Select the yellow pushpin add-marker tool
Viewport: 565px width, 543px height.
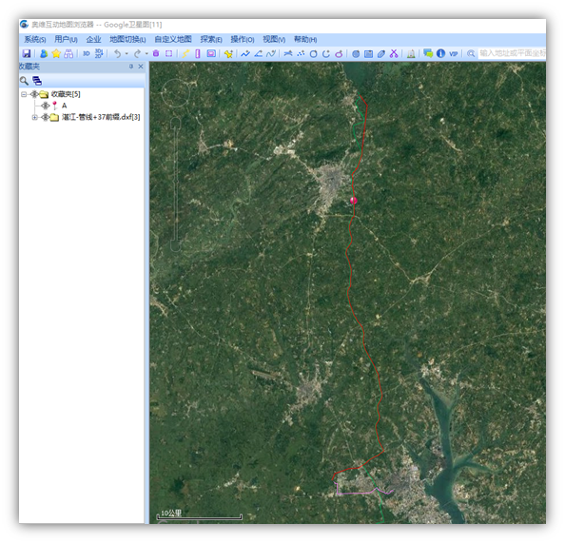pos(228,53)
